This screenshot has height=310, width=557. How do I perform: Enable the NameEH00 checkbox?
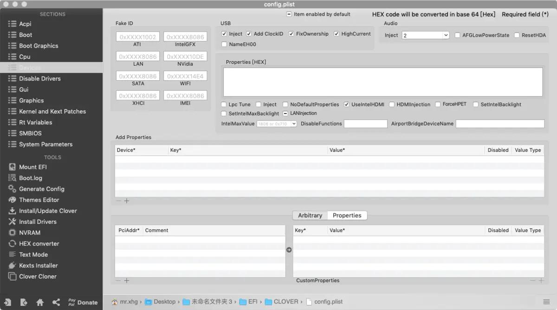coord(224,44)
